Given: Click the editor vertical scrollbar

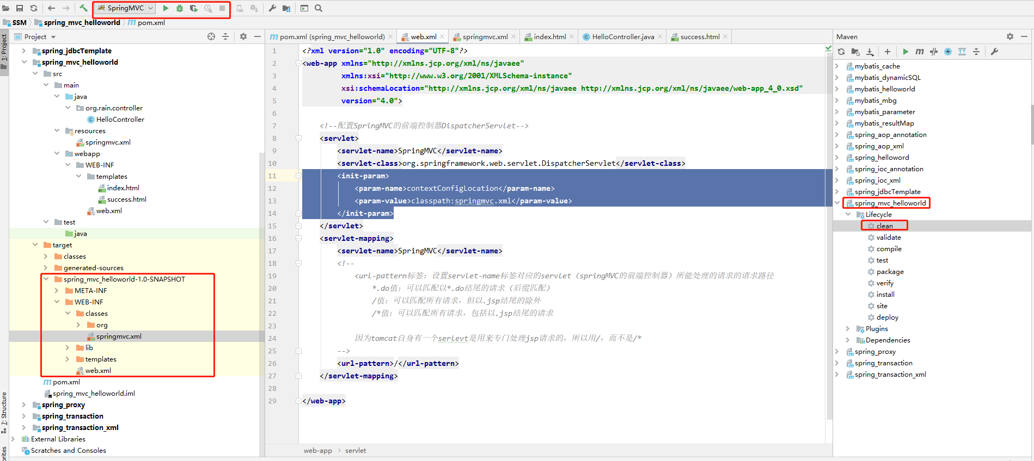Looking at the screenshot, I should click(x=830, y=236).
